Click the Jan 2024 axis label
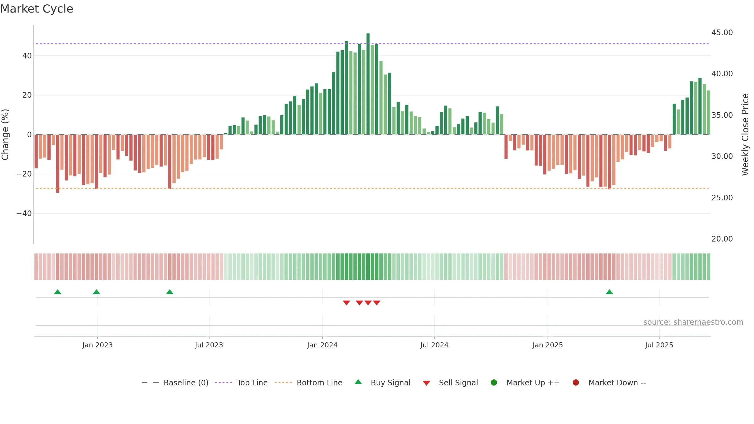This screenshot has width=754, height=424. [x=322, y=345]
